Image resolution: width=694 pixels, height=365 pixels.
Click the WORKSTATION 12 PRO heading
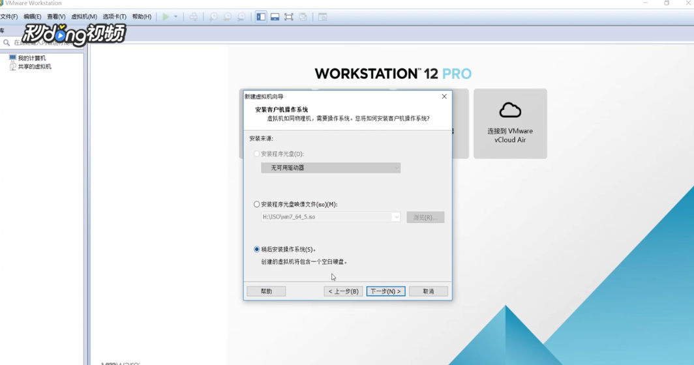click(393, 74)
